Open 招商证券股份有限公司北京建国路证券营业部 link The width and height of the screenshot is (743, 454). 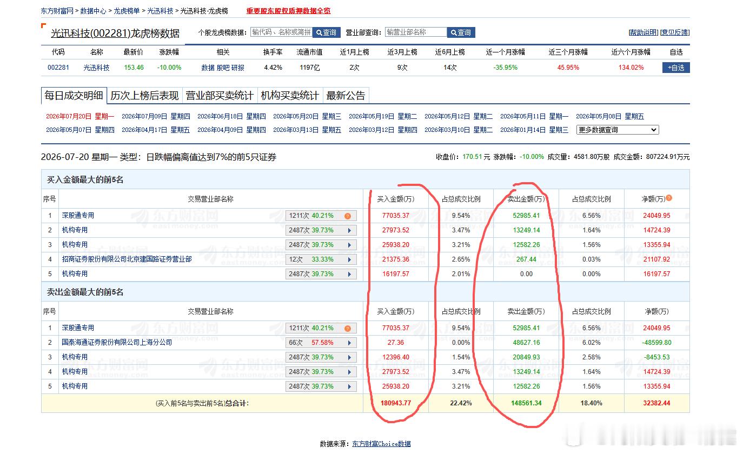click(x=127, y=259)
